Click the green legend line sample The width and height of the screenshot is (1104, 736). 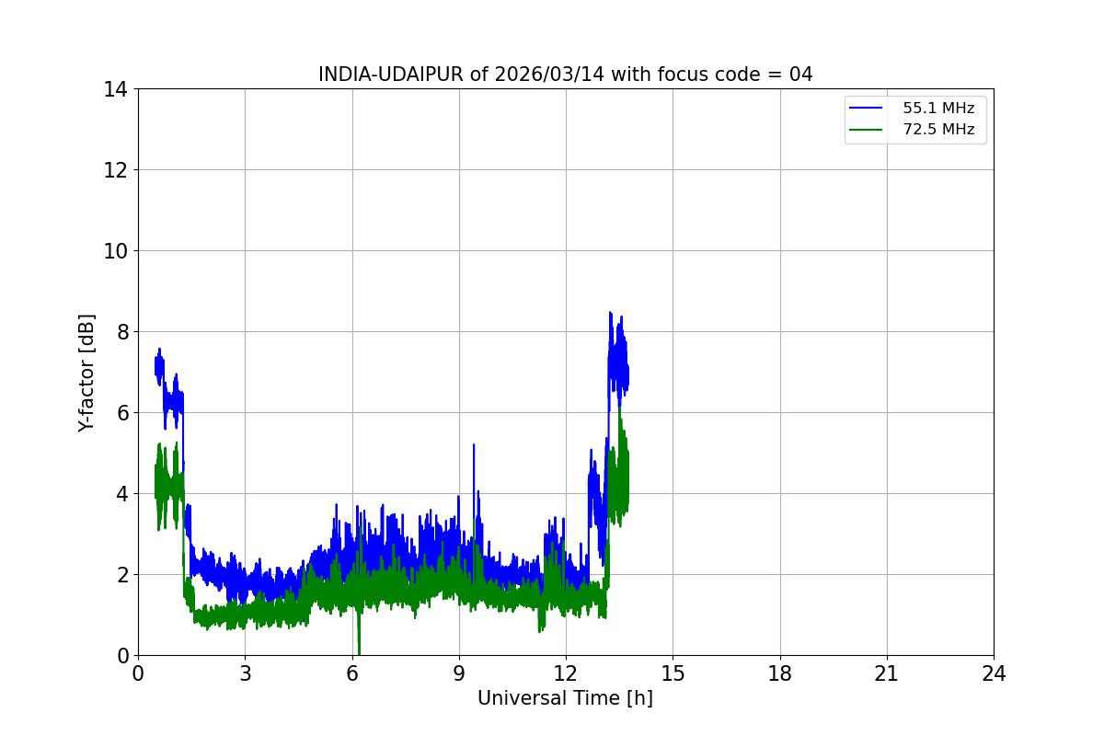click(866, 130)
